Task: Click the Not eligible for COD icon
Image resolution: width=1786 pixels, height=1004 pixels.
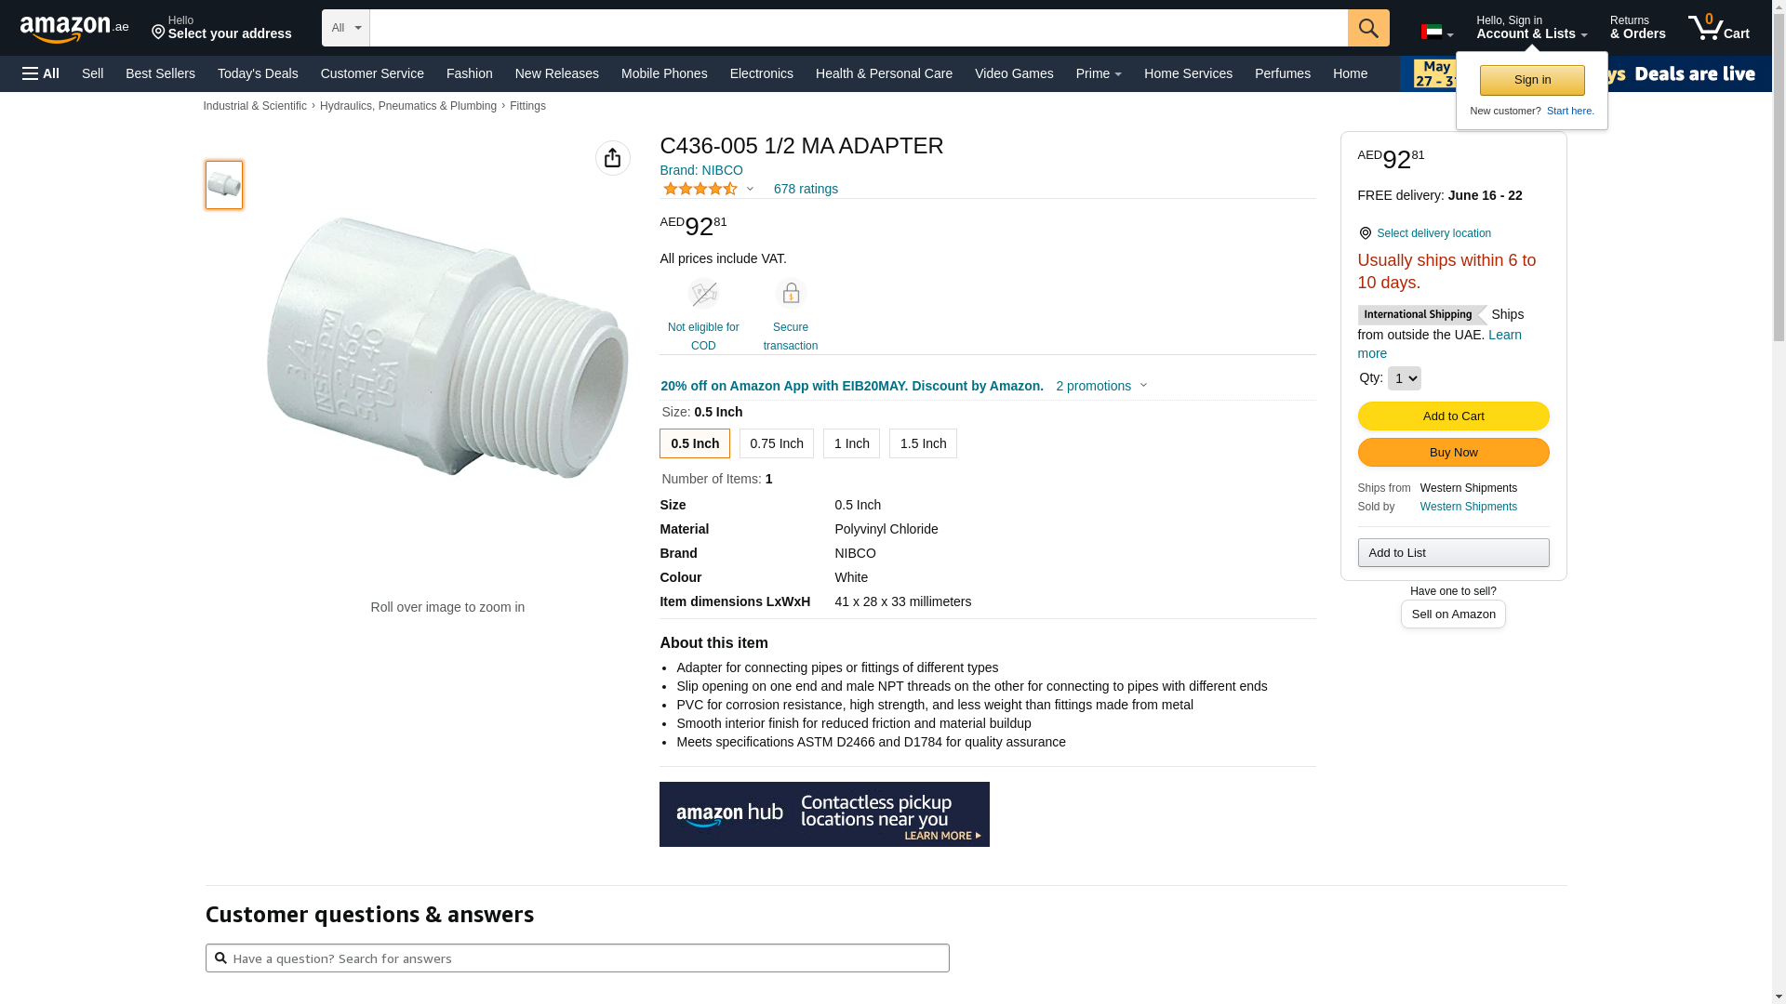Action: pos(703,294)
